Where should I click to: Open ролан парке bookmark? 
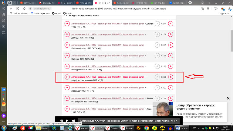(40, 13)
